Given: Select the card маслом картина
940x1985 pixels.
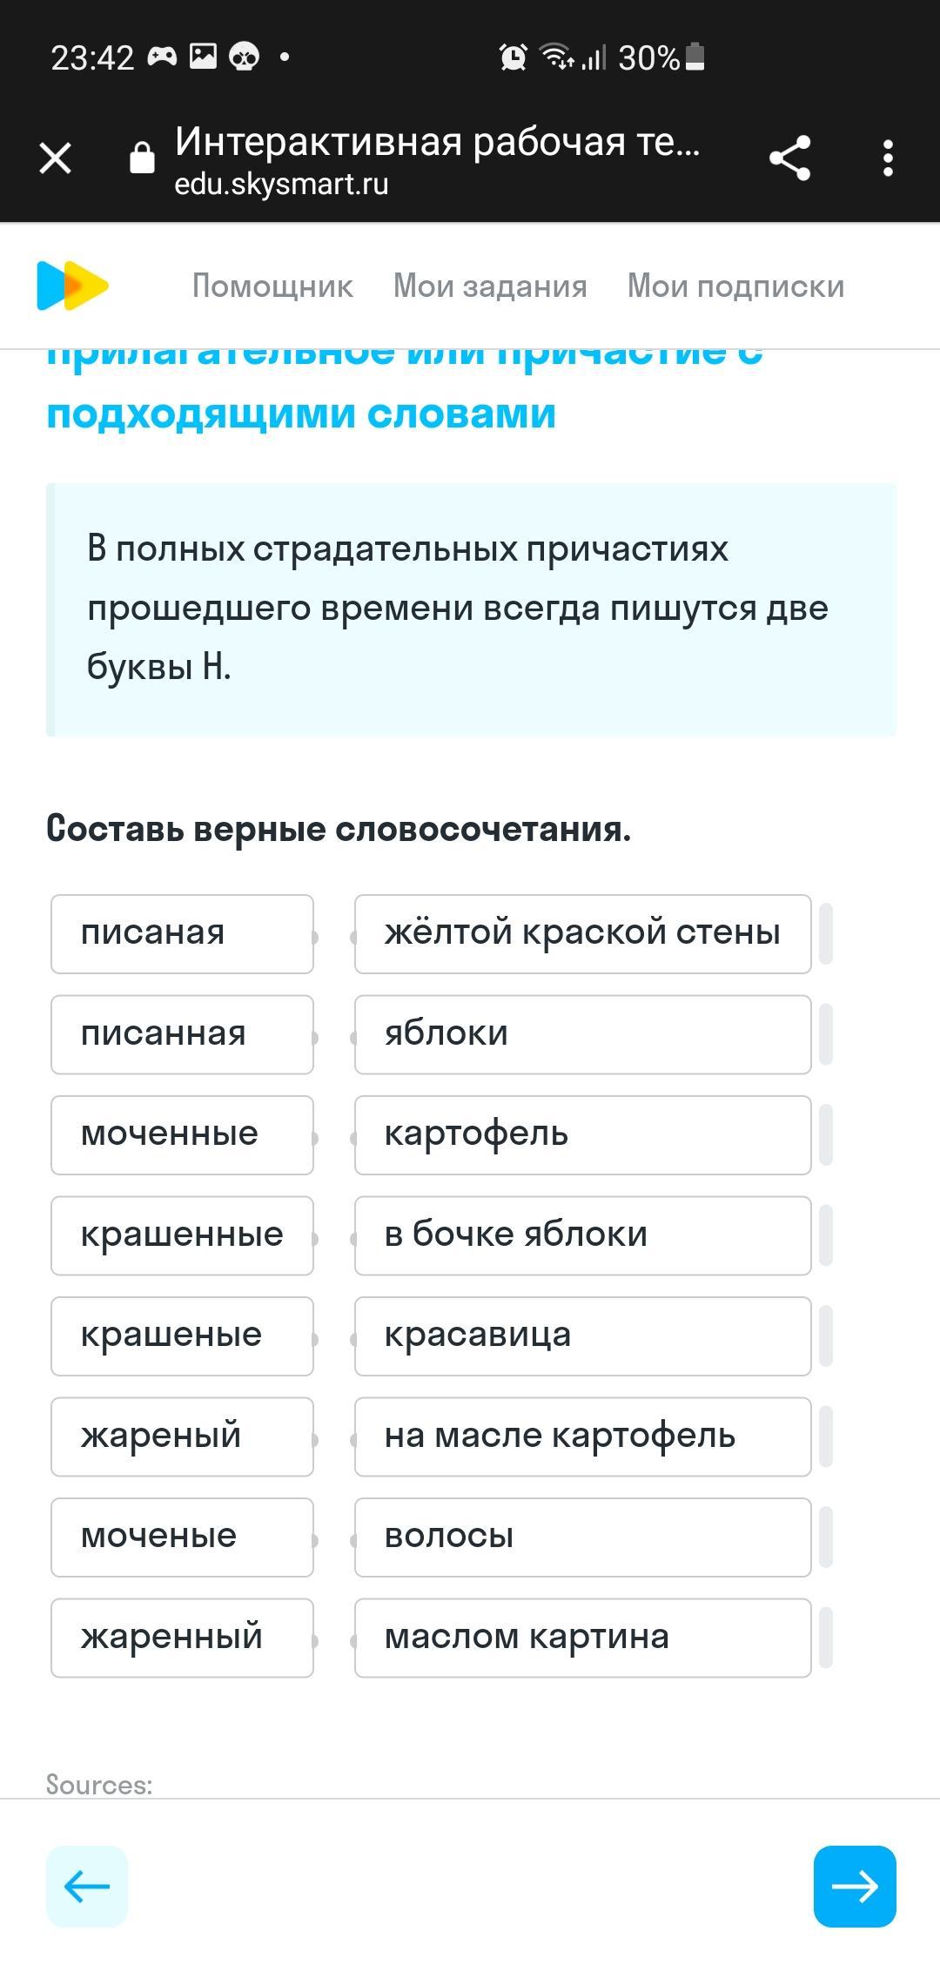Looking at the screenshot, I should click(583, 1638).
